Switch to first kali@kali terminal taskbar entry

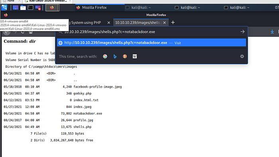138,8
